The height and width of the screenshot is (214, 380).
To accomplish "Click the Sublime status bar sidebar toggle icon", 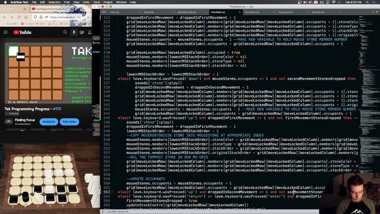I will pyautogui.click(x=103, y=212).
